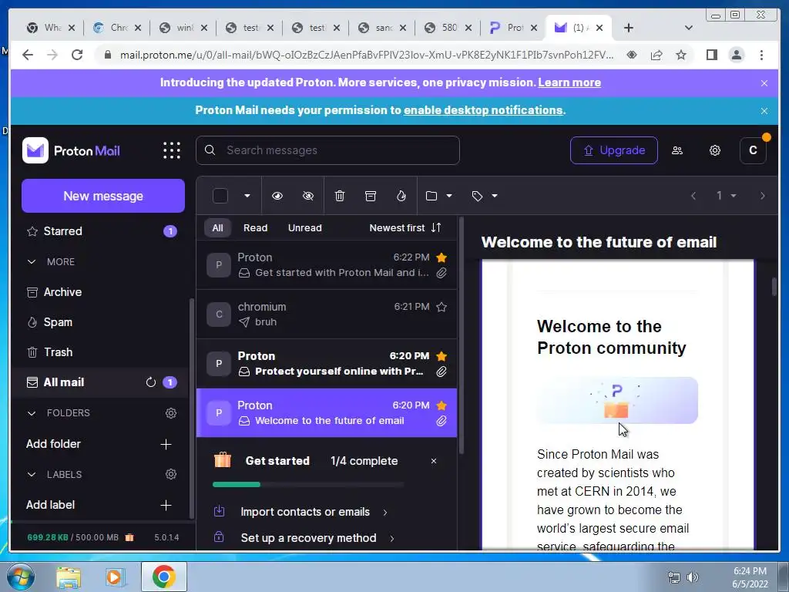The width and height of the screenshot is (789, 592).
Task: Move selected messages to trash icon
Action: (340, 196)
